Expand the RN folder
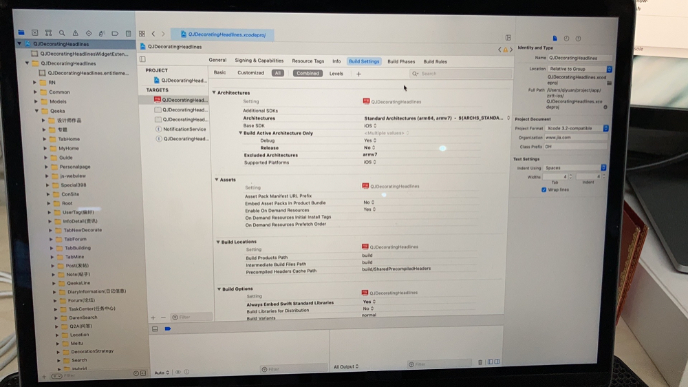688x387 pixels. pos(34,82)
